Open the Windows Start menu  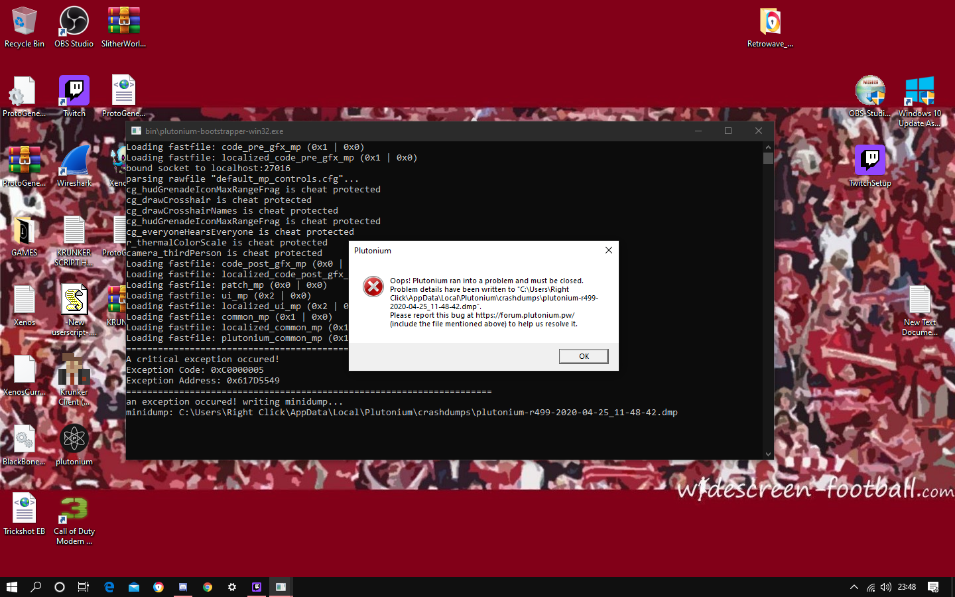pyautogui.click(x=12, y=587)
